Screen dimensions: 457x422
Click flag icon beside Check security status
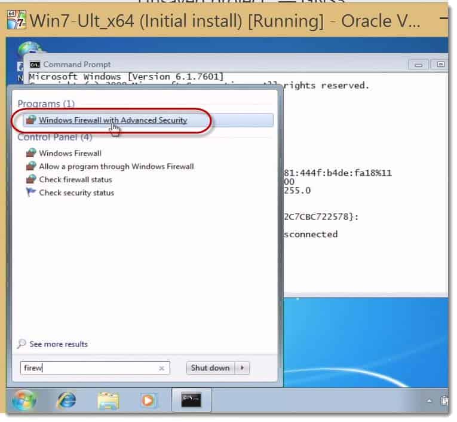pos(31,192)
